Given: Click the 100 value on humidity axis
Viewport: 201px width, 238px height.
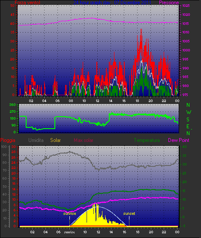Looking at the screenshot, I should [4, 147].
